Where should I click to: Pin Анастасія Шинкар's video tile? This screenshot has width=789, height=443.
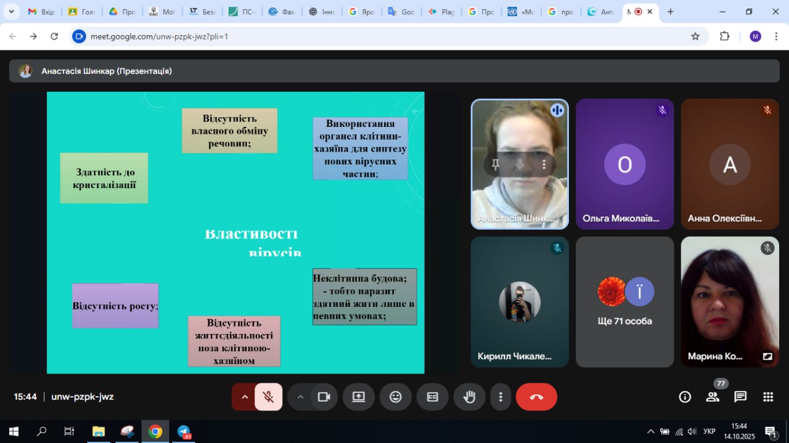[x=495, y=165]
